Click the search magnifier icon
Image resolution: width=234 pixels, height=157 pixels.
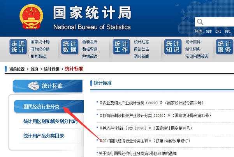tap(200, 22)
